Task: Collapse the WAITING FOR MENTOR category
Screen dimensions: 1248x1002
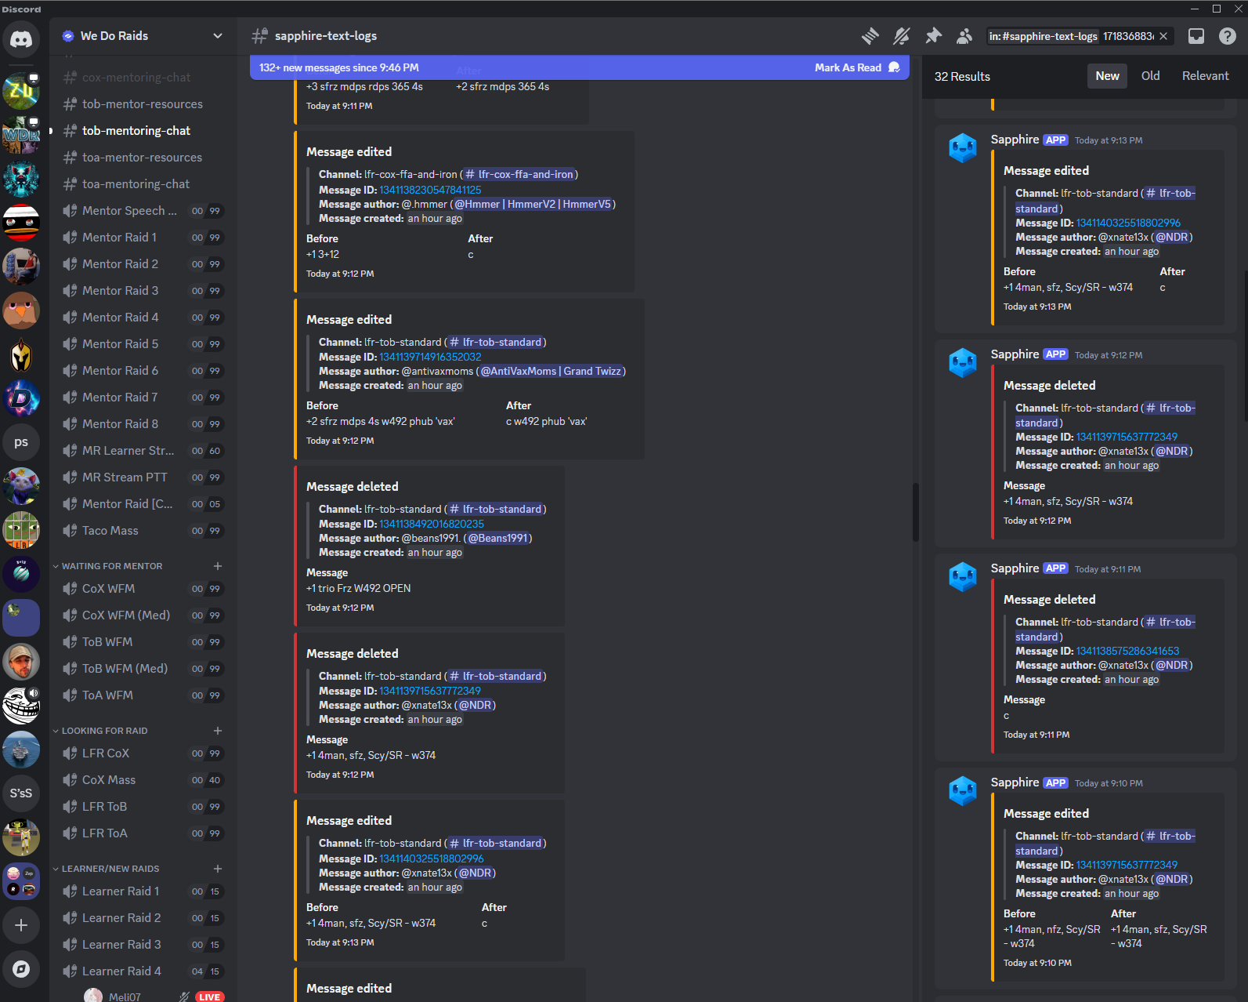Action: (111, 566)
